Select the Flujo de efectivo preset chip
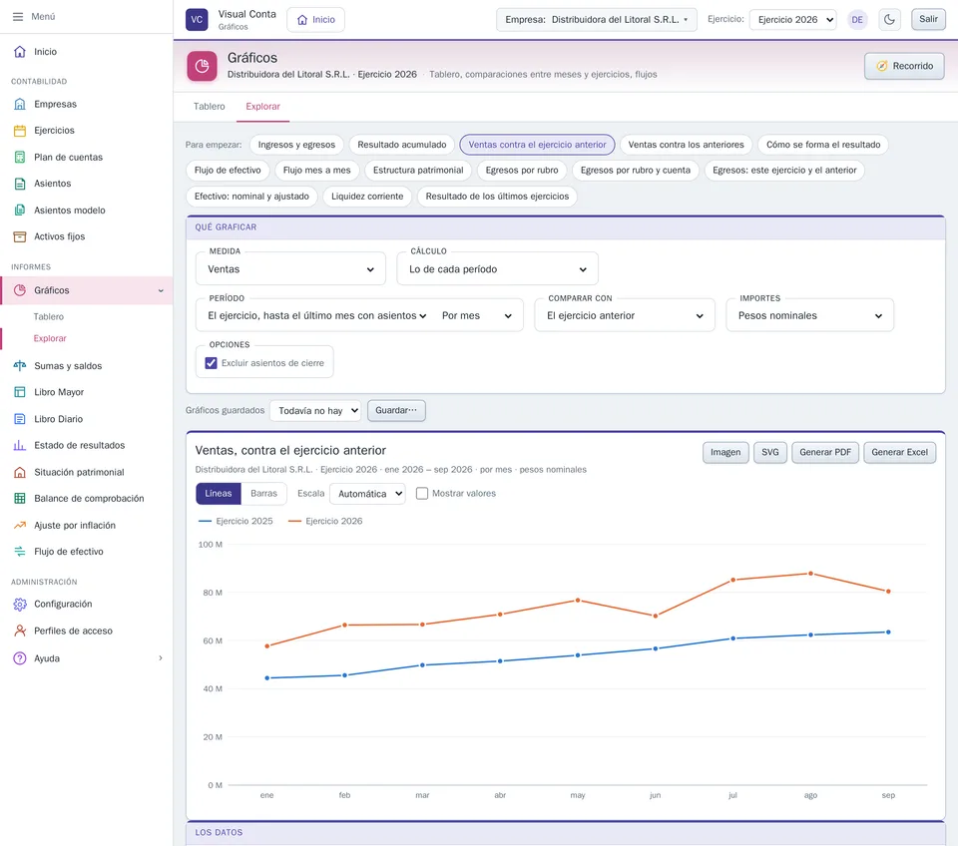Screen dimensions: 958x846 [228, 171]
